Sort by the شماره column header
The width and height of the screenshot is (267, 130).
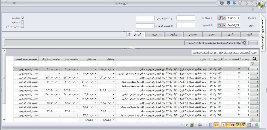(x=232, y=59)
